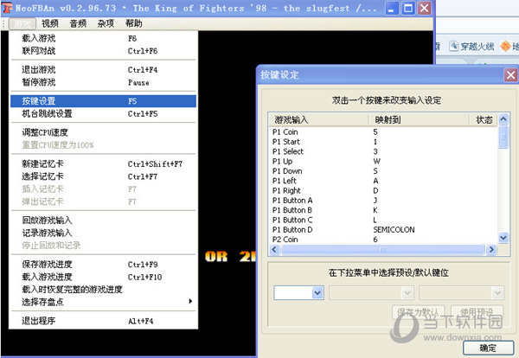
Task: Choose 载入游戏 from the menu
Action: (103, 38)
